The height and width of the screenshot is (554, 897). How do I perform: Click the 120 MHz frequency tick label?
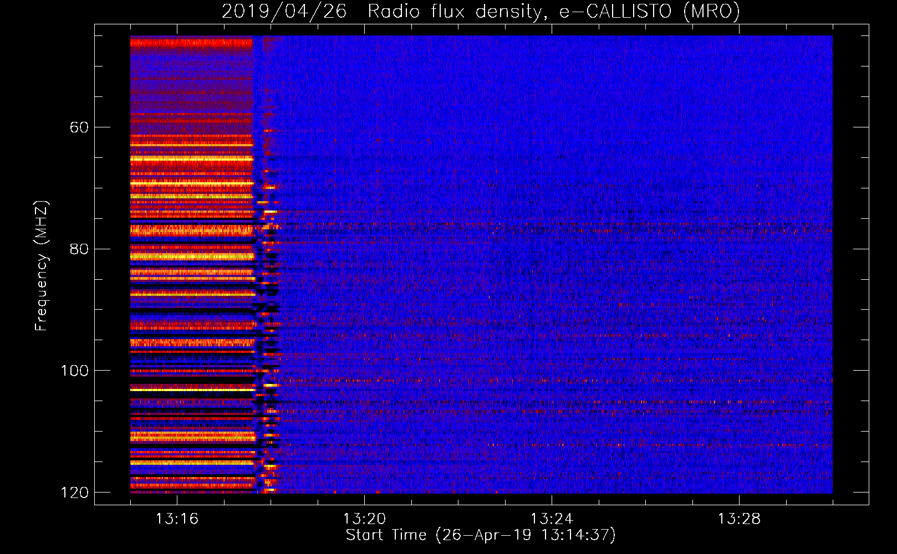(74, 493)
